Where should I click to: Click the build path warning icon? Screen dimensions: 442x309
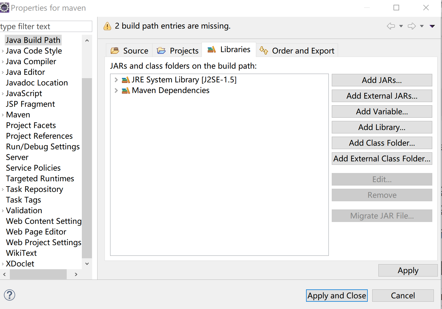point(107,26)
